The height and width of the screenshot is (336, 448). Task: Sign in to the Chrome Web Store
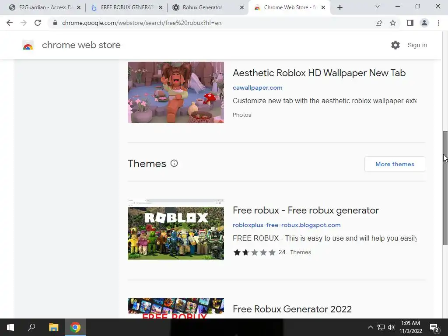point(417,45)
